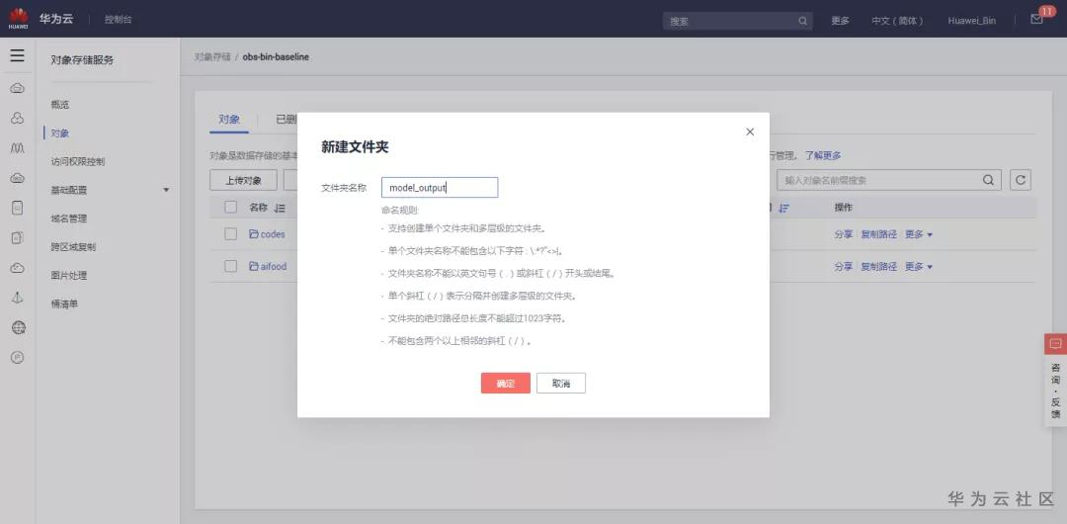Select 概览 in sidebar
This screenshot has width=1067, height=524.
(60, 105)
